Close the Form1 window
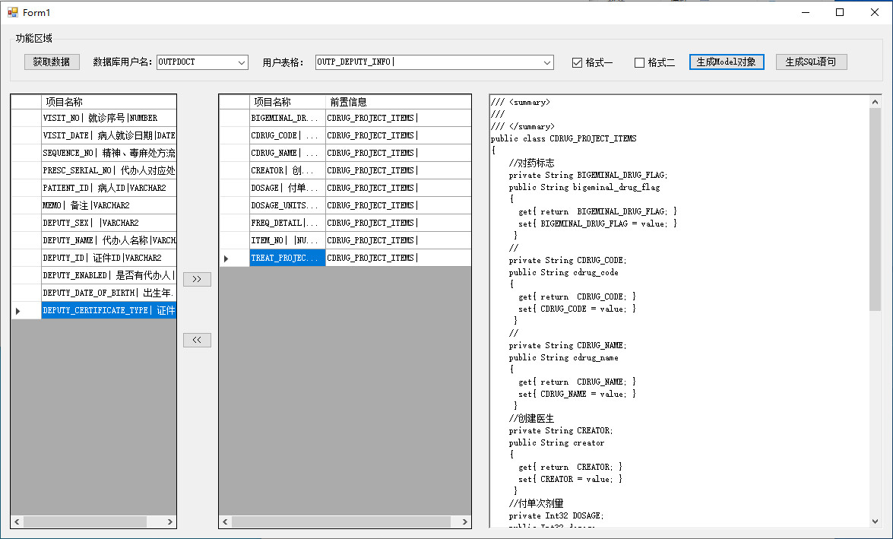Screen dimensions: 893x539 [875, 12]
